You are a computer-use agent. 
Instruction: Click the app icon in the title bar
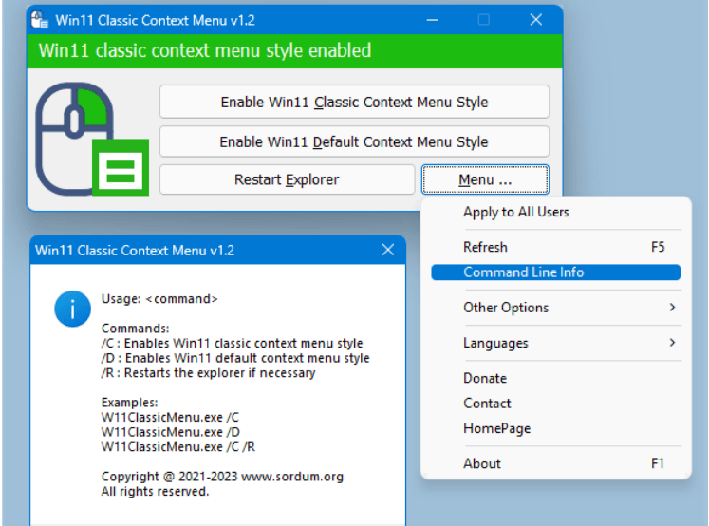pyautogui.click(x=41, y=20)
